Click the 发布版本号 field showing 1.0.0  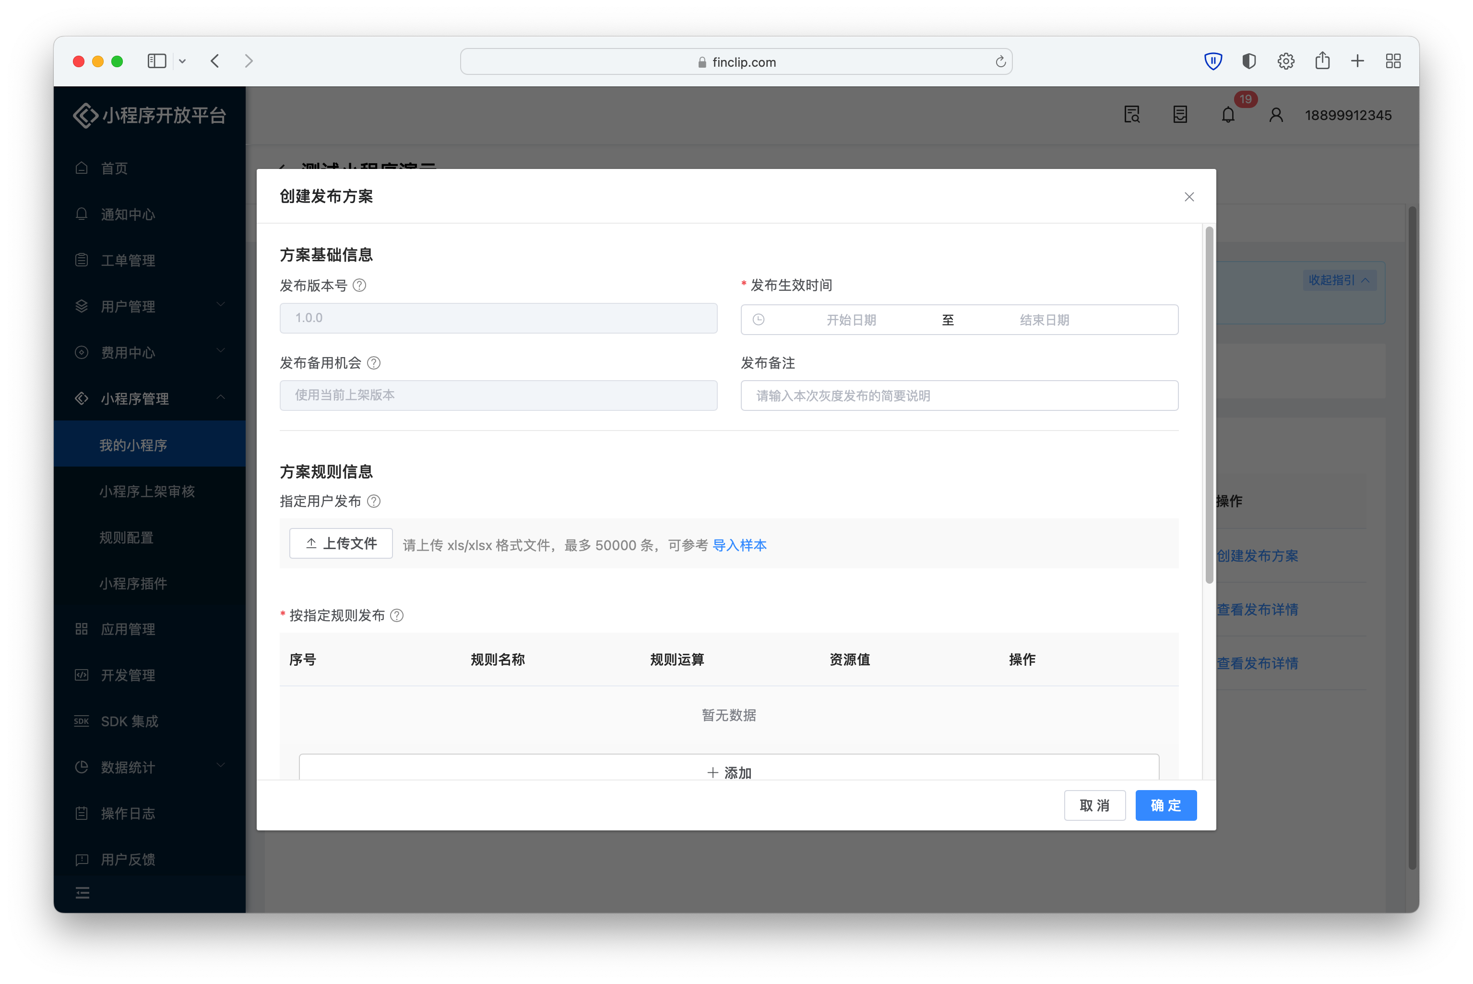[498, 318]
